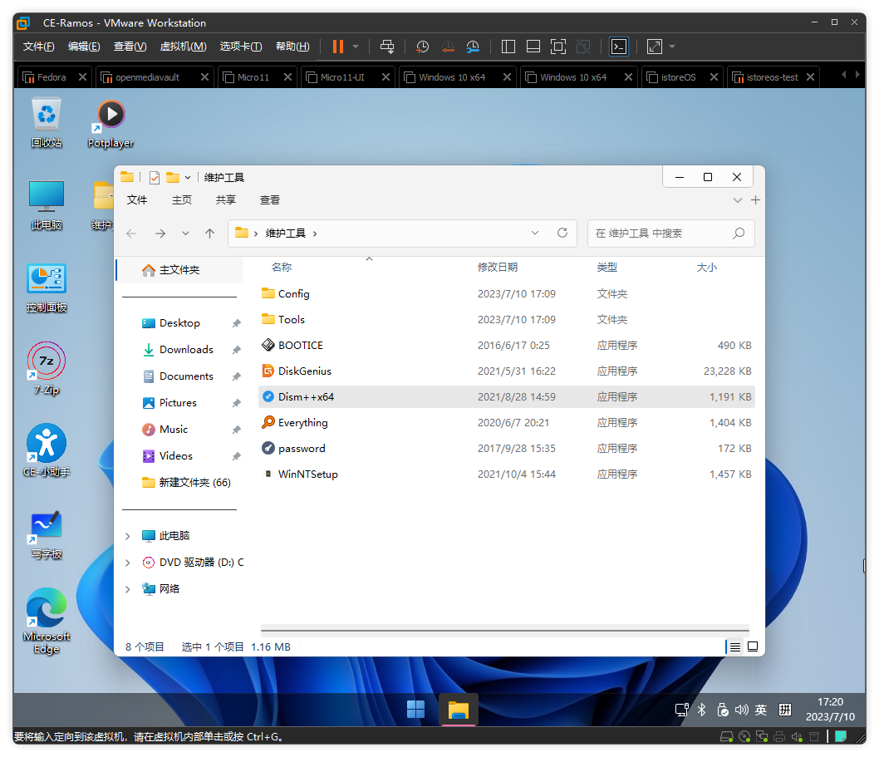This screenshot has height=757, width=879.
Task: Open This PC desktop icon
Action: pos(47,205)
